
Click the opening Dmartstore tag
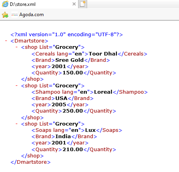[29, 41]
